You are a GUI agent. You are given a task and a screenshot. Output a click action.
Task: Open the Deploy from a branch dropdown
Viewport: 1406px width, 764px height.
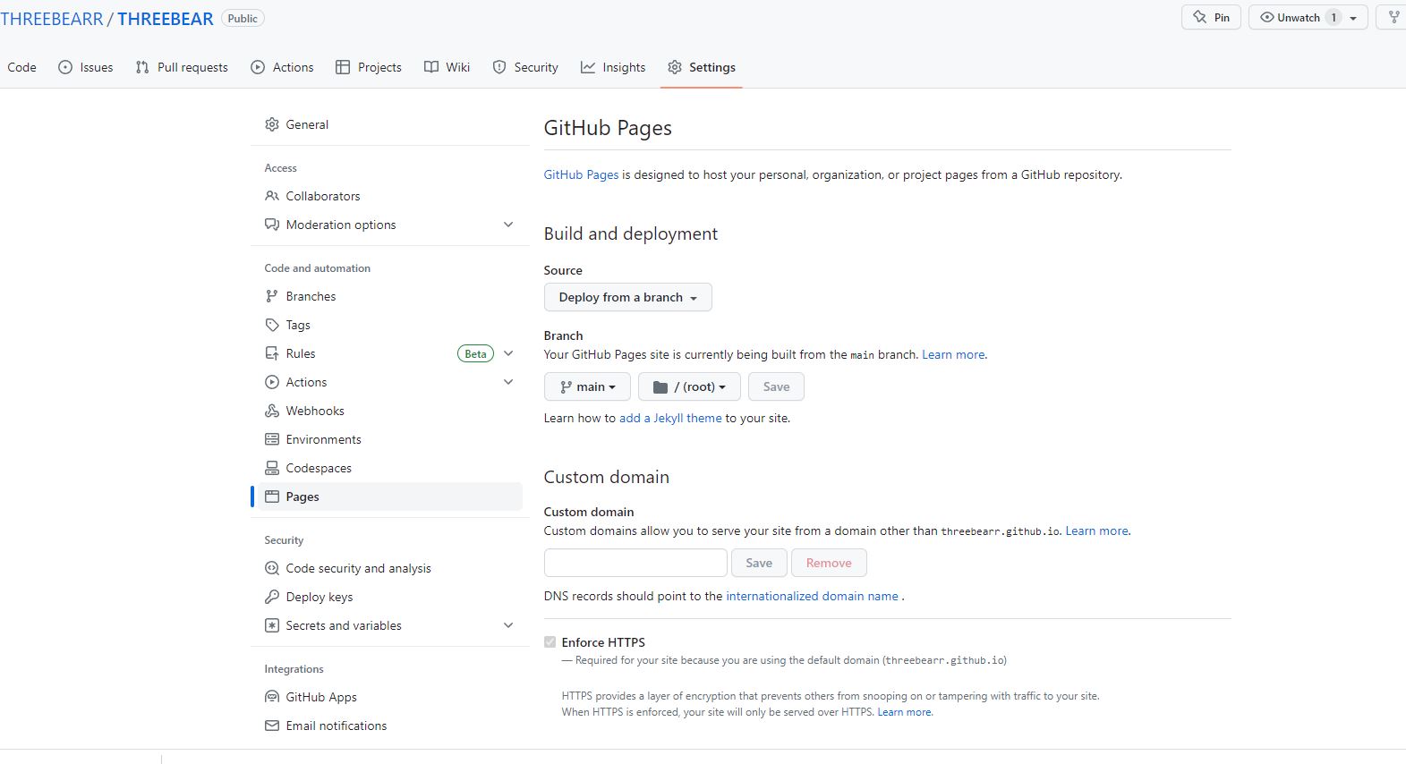coord(627,297)
